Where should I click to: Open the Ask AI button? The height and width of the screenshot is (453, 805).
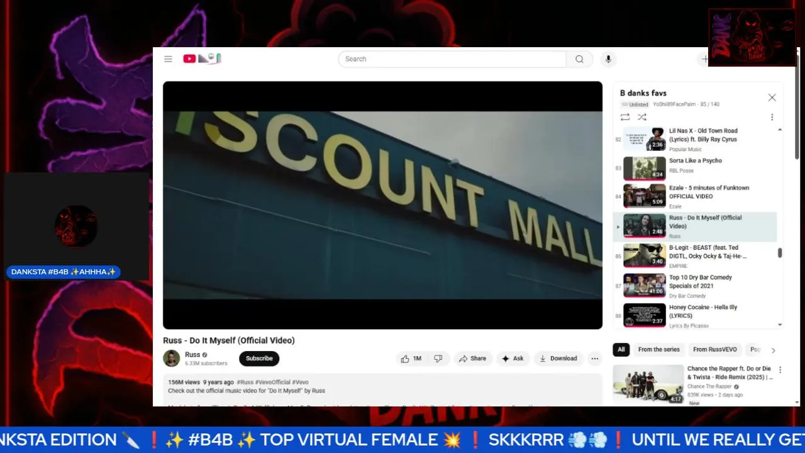(513, 359)
